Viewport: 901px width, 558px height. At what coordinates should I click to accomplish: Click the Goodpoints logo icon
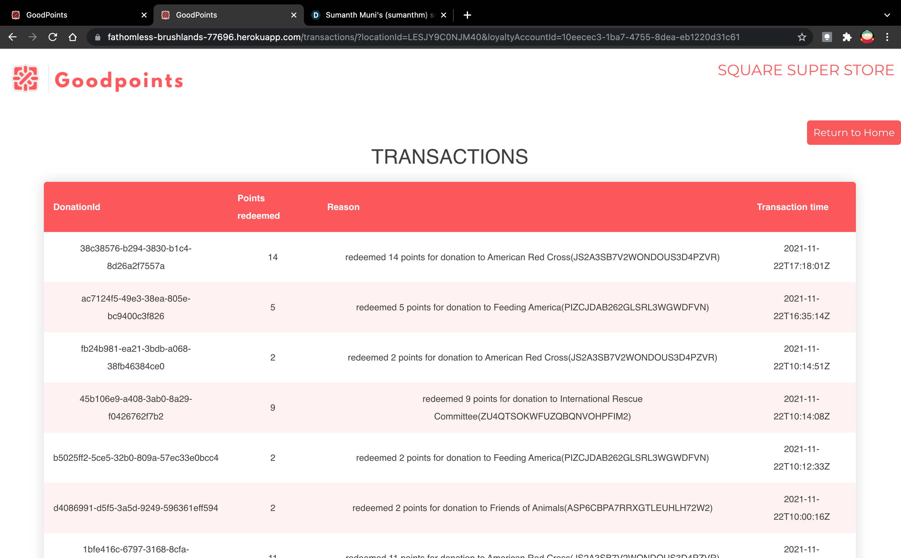(25, 78)
